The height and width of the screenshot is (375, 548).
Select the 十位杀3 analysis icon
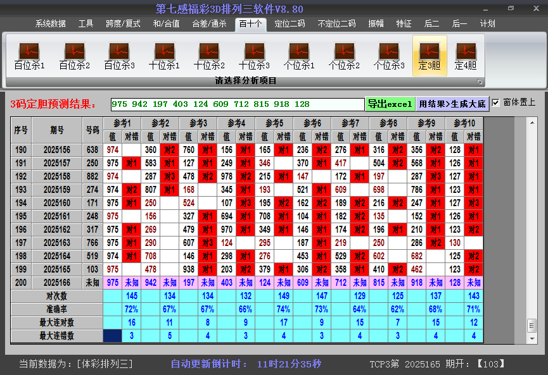pos(255,56)
